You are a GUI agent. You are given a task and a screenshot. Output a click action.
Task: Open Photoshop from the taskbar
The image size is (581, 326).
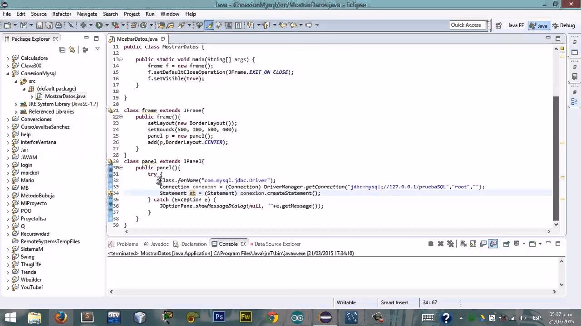219,317
